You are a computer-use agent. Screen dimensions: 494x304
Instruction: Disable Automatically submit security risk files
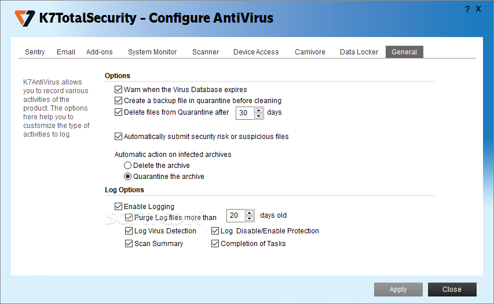pos(119,137)
